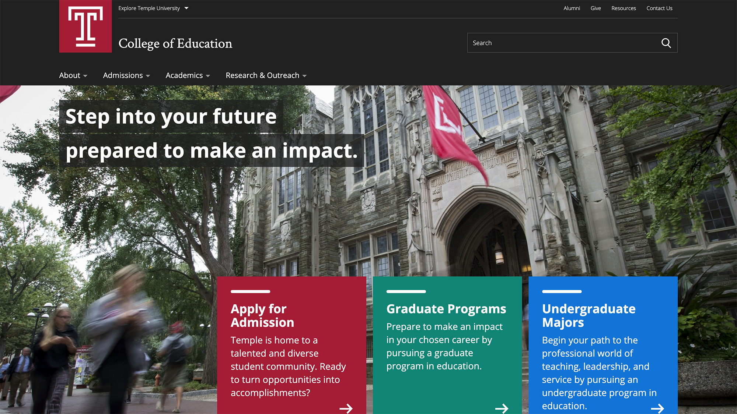Click the 'Temple is home to a talented' description

tap(288, 367)
